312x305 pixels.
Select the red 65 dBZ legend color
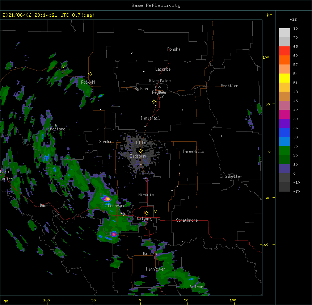pyautogui.click(x=284, y=51)
